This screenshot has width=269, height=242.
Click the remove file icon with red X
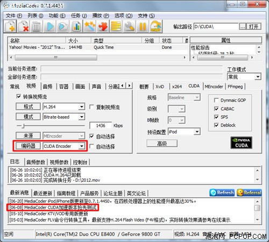(24, 26)
